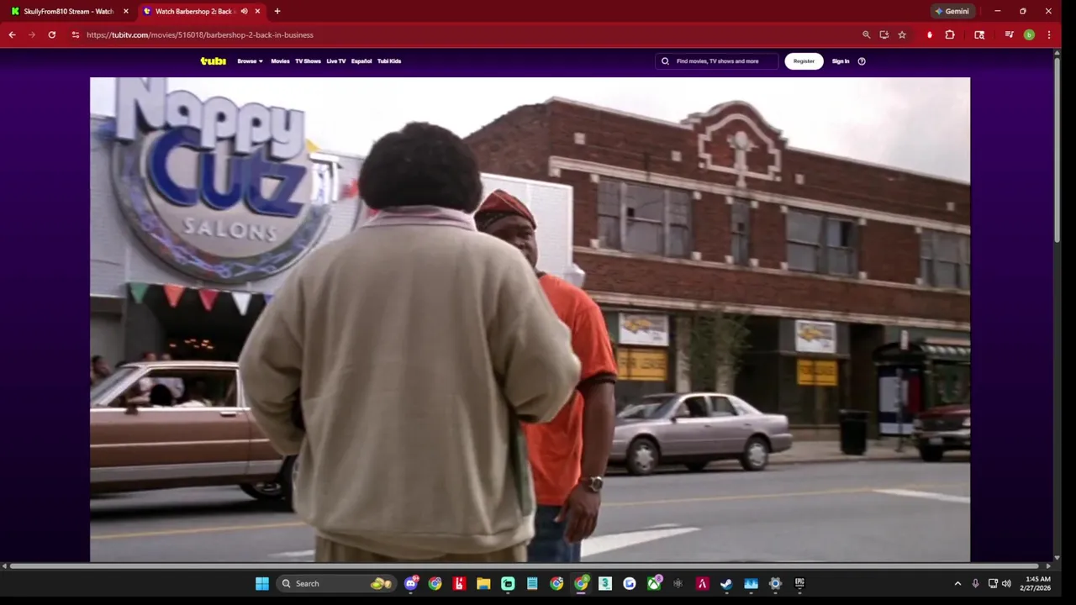The height and width of the screenshot is (605, 1076).
Task: Click the install app icon in address bar
Action: point(884,34)
